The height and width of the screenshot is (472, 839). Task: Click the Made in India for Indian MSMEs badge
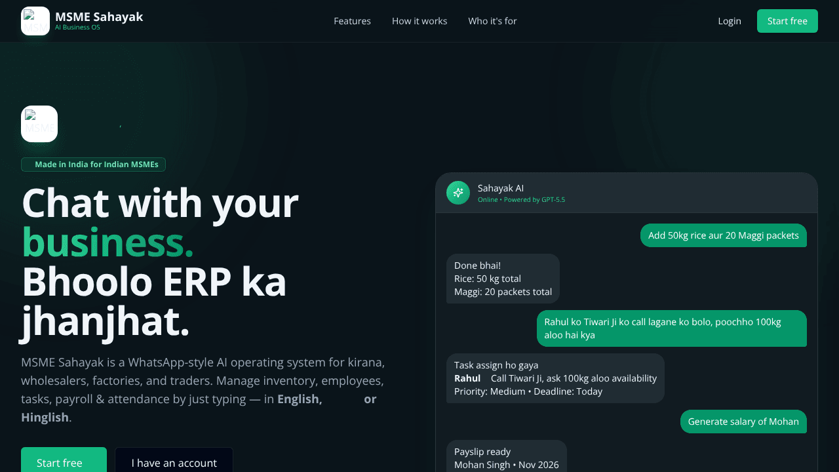pyautogui.click(x=93, y=165)
